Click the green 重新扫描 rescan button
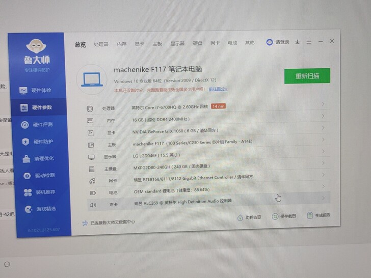Image resolution: width=371 pixels, height=278 pixels. coord(307,76)
